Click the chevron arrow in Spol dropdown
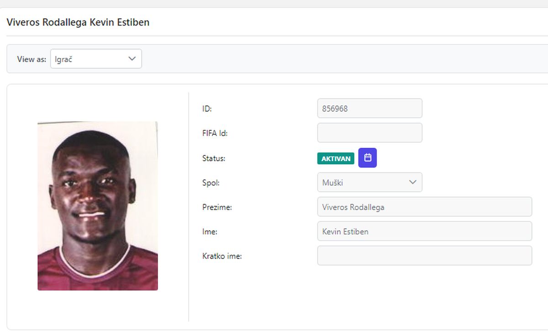This screenshot has width=548, height=334. pyautogui.click(x=413, y=183)
